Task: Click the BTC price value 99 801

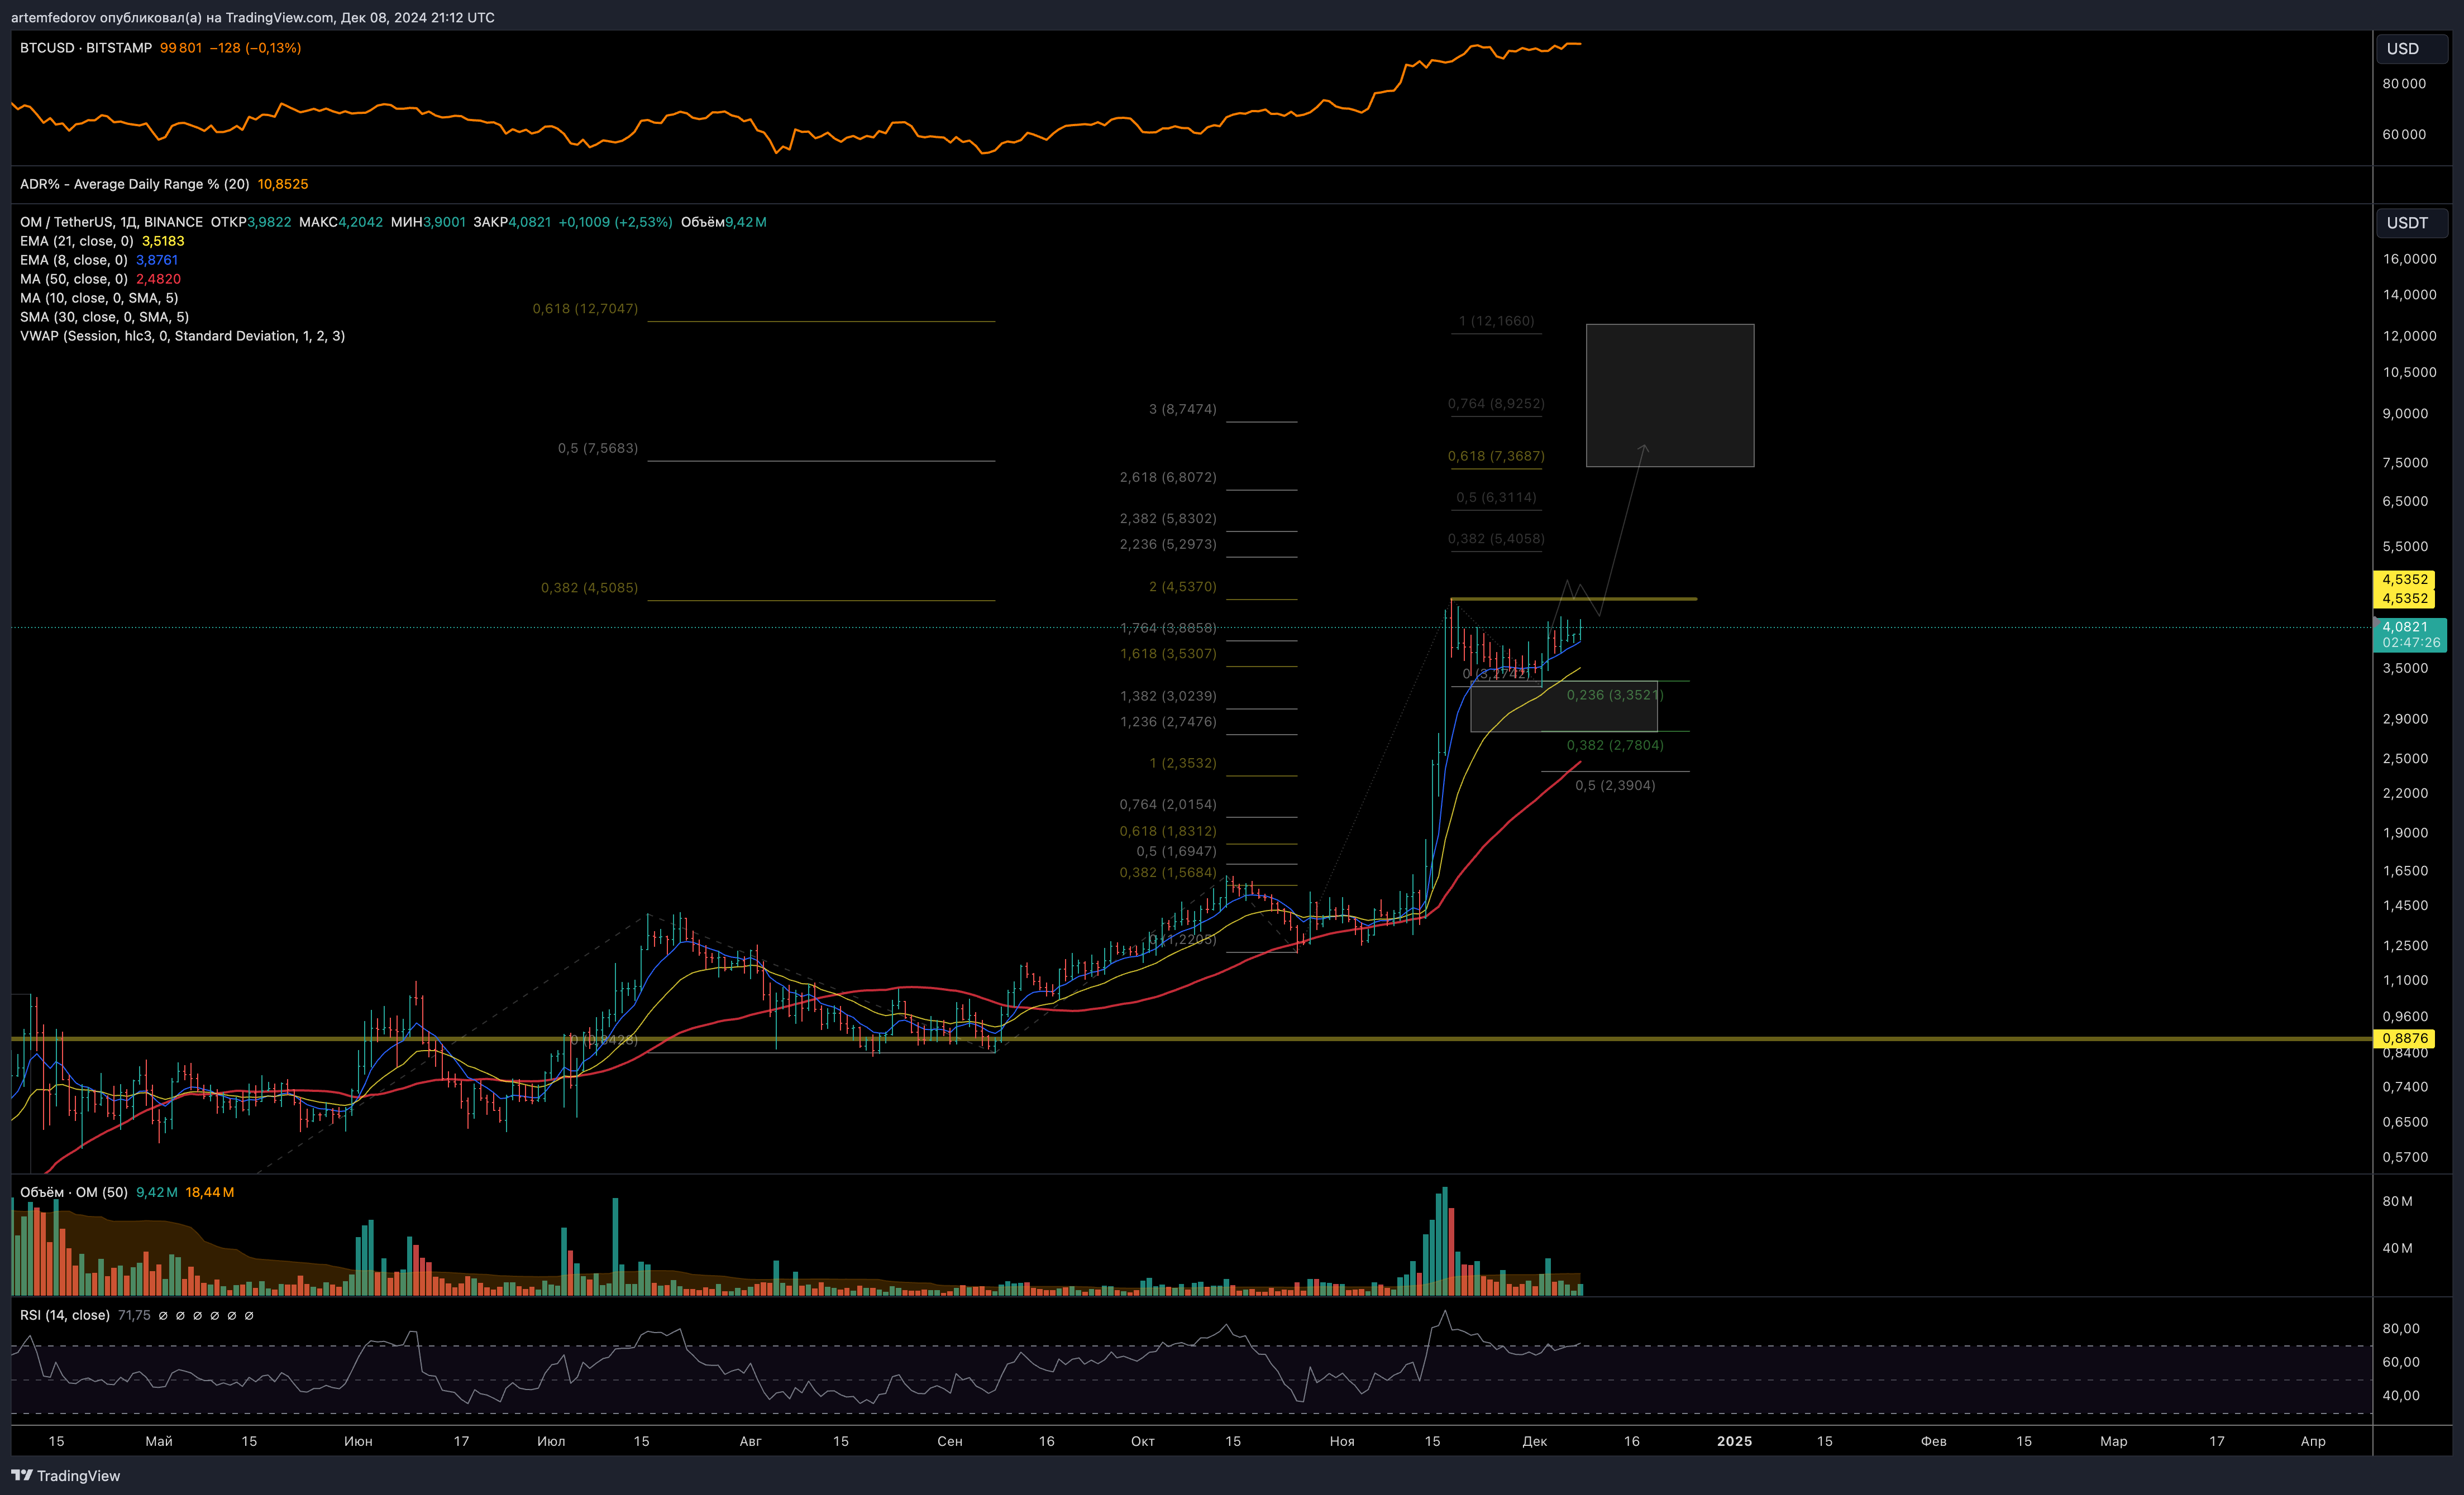Action: [x=181, y=48]
